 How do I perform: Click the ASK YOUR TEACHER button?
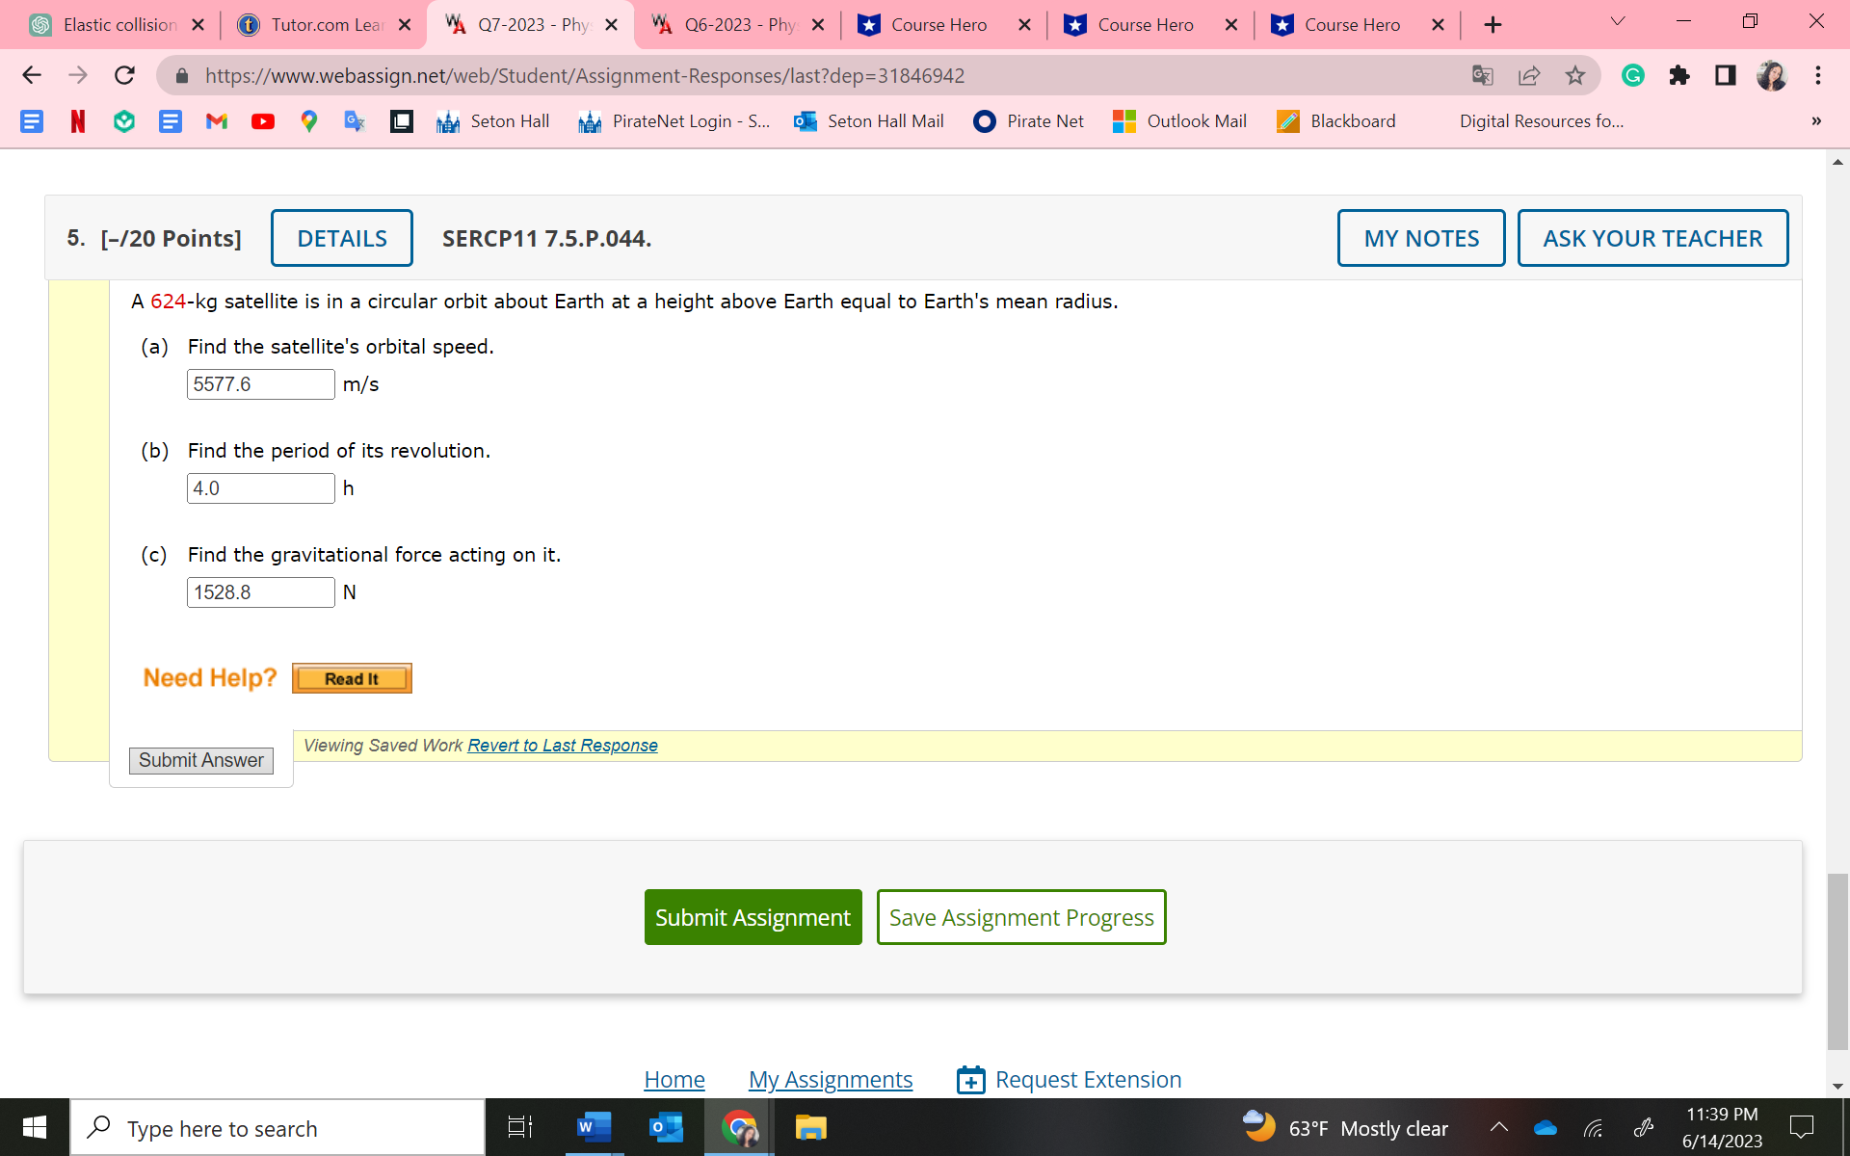1652,238
